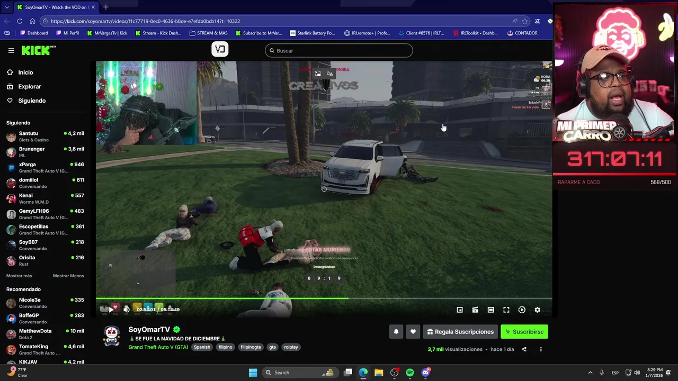Open a new browser tab
Viewport: 678px width, 381px height.
(106, 7)
